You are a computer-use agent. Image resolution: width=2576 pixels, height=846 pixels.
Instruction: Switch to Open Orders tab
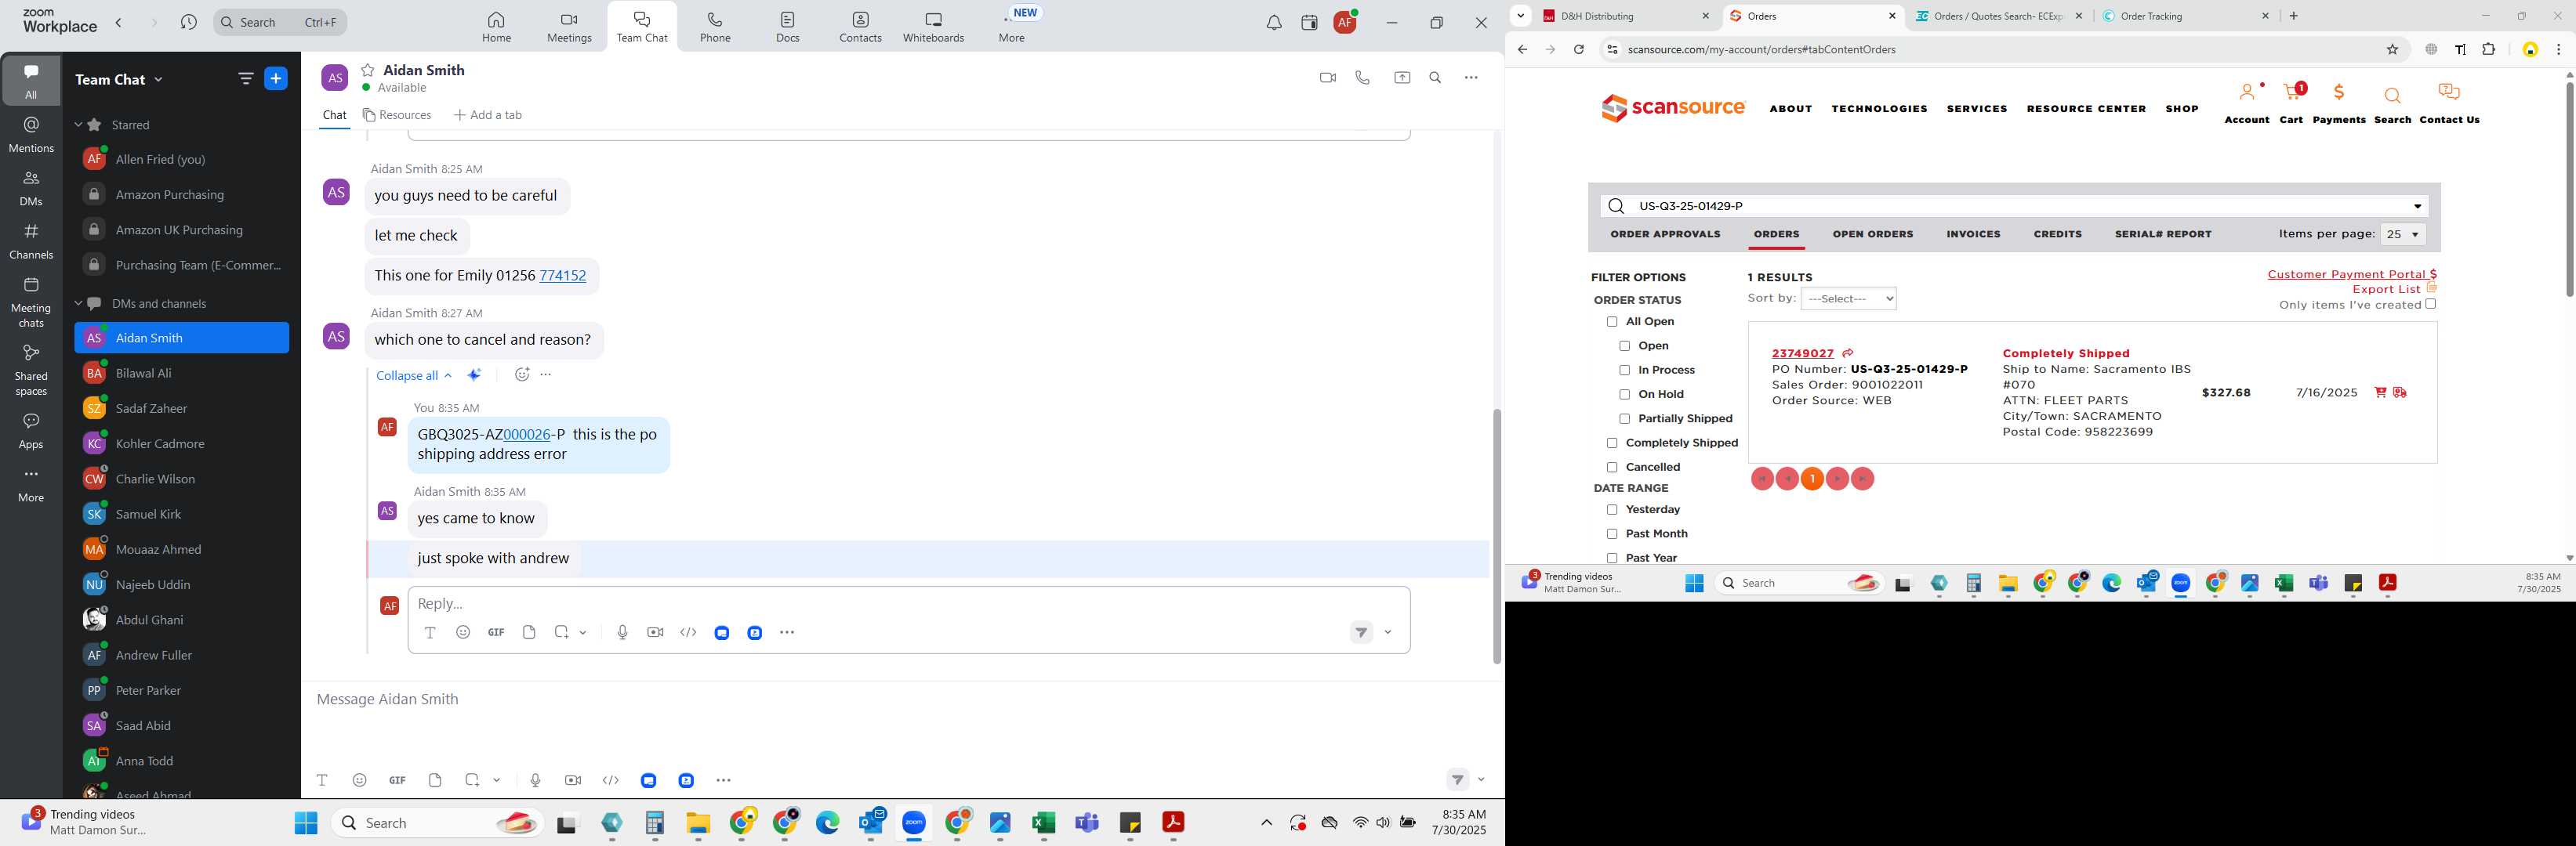click(x=1872, y=235)
